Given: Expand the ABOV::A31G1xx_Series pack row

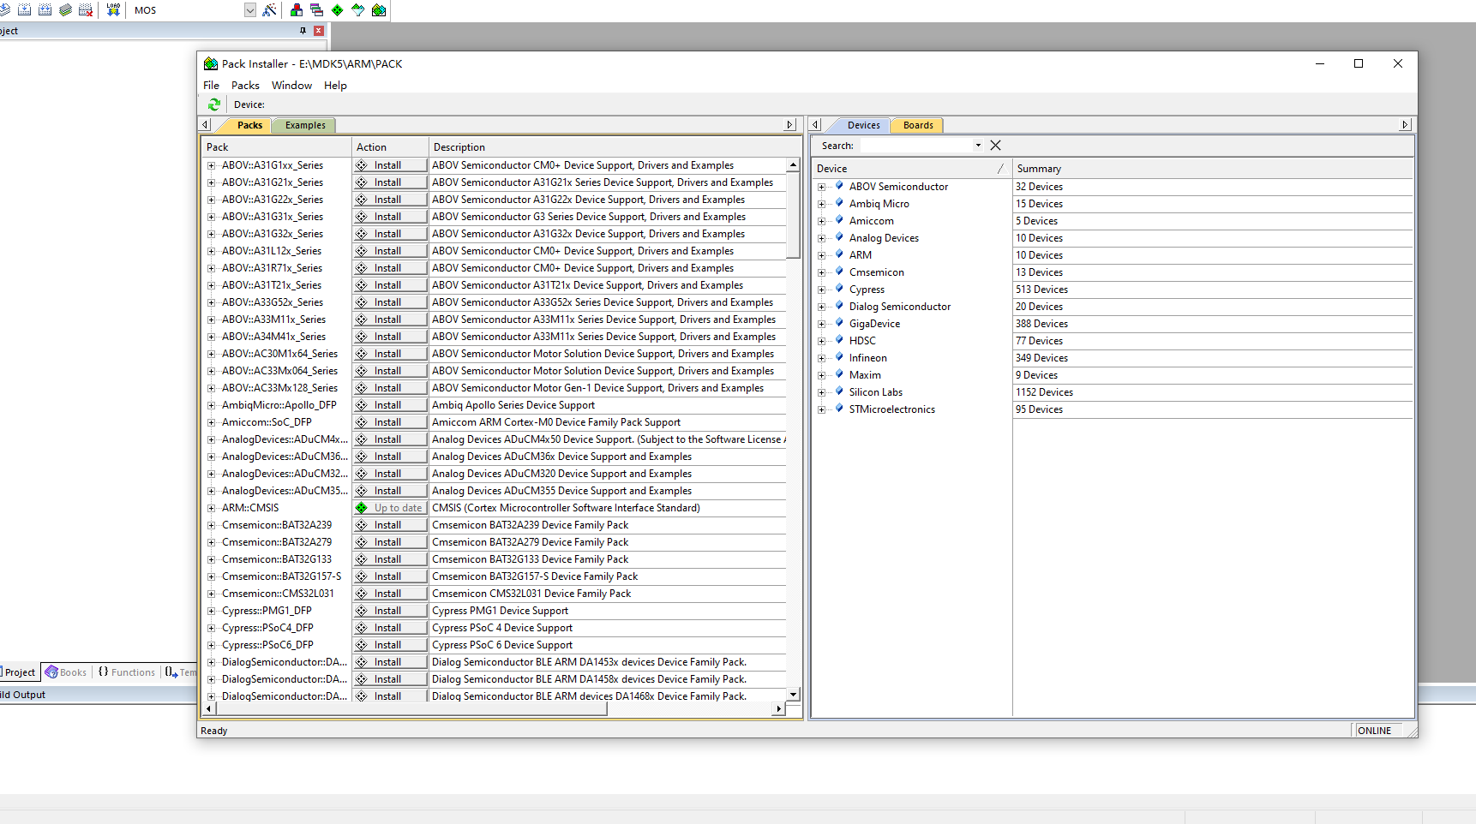Looking at the screenshot, I should tap(212, 165).
